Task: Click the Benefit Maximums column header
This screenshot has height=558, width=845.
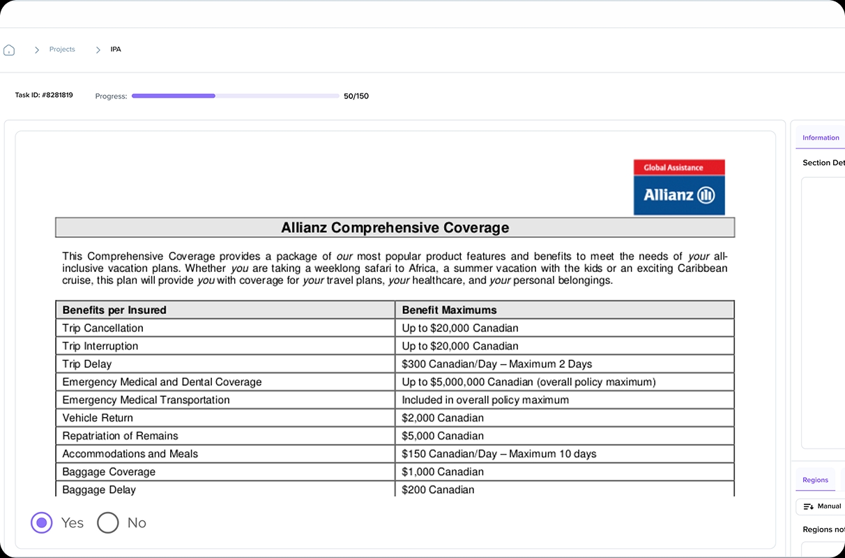Action: tap(449, 310)
